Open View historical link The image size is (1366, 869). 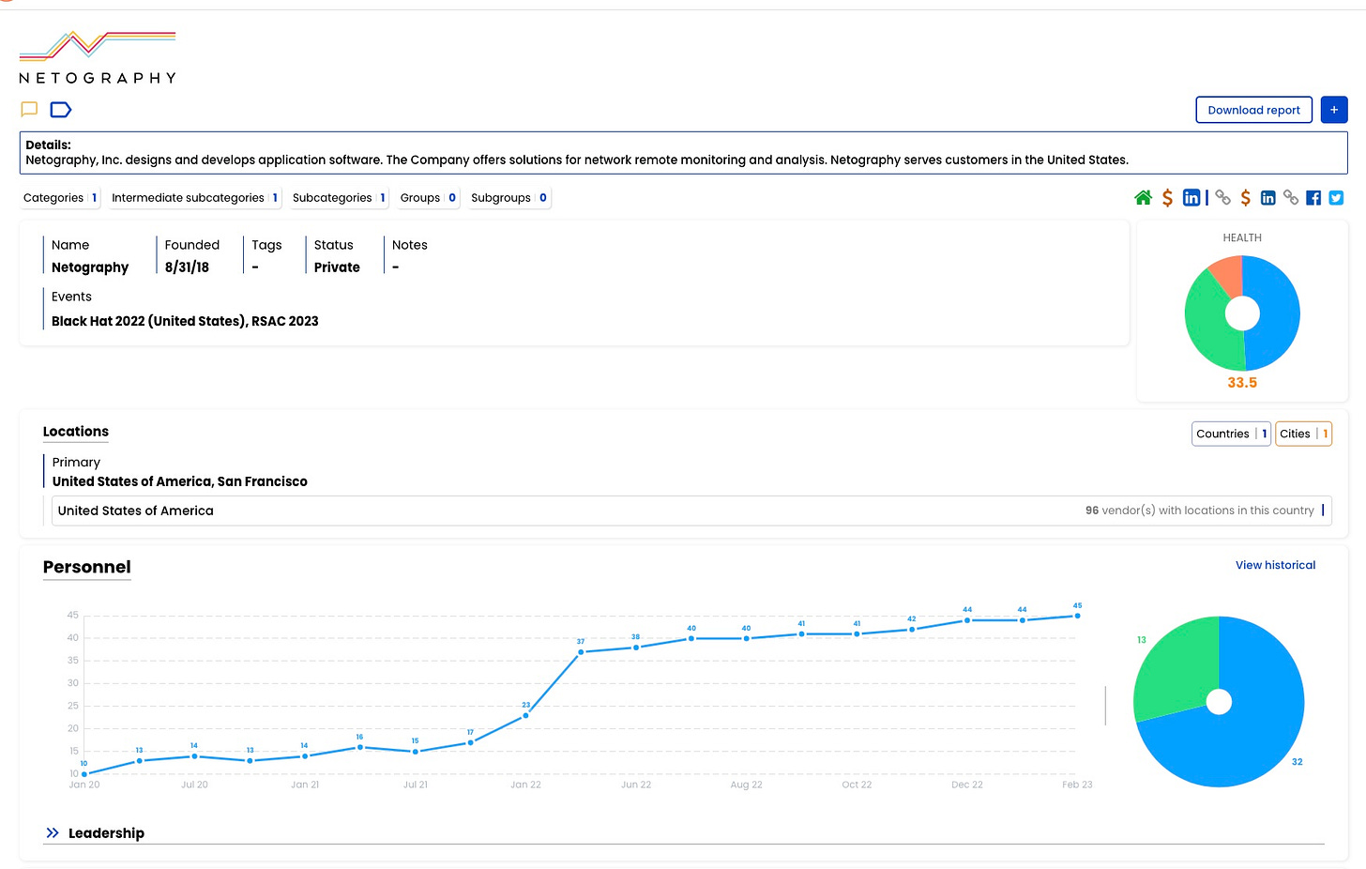point(1275,565)
